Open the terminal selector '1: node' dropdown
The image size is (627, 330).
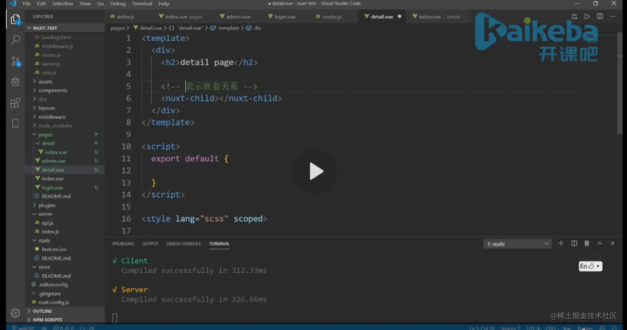tap(518, 244)
